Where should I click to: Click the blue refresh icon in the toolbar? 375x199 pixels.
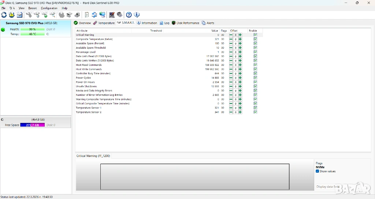tap(4, 15)
